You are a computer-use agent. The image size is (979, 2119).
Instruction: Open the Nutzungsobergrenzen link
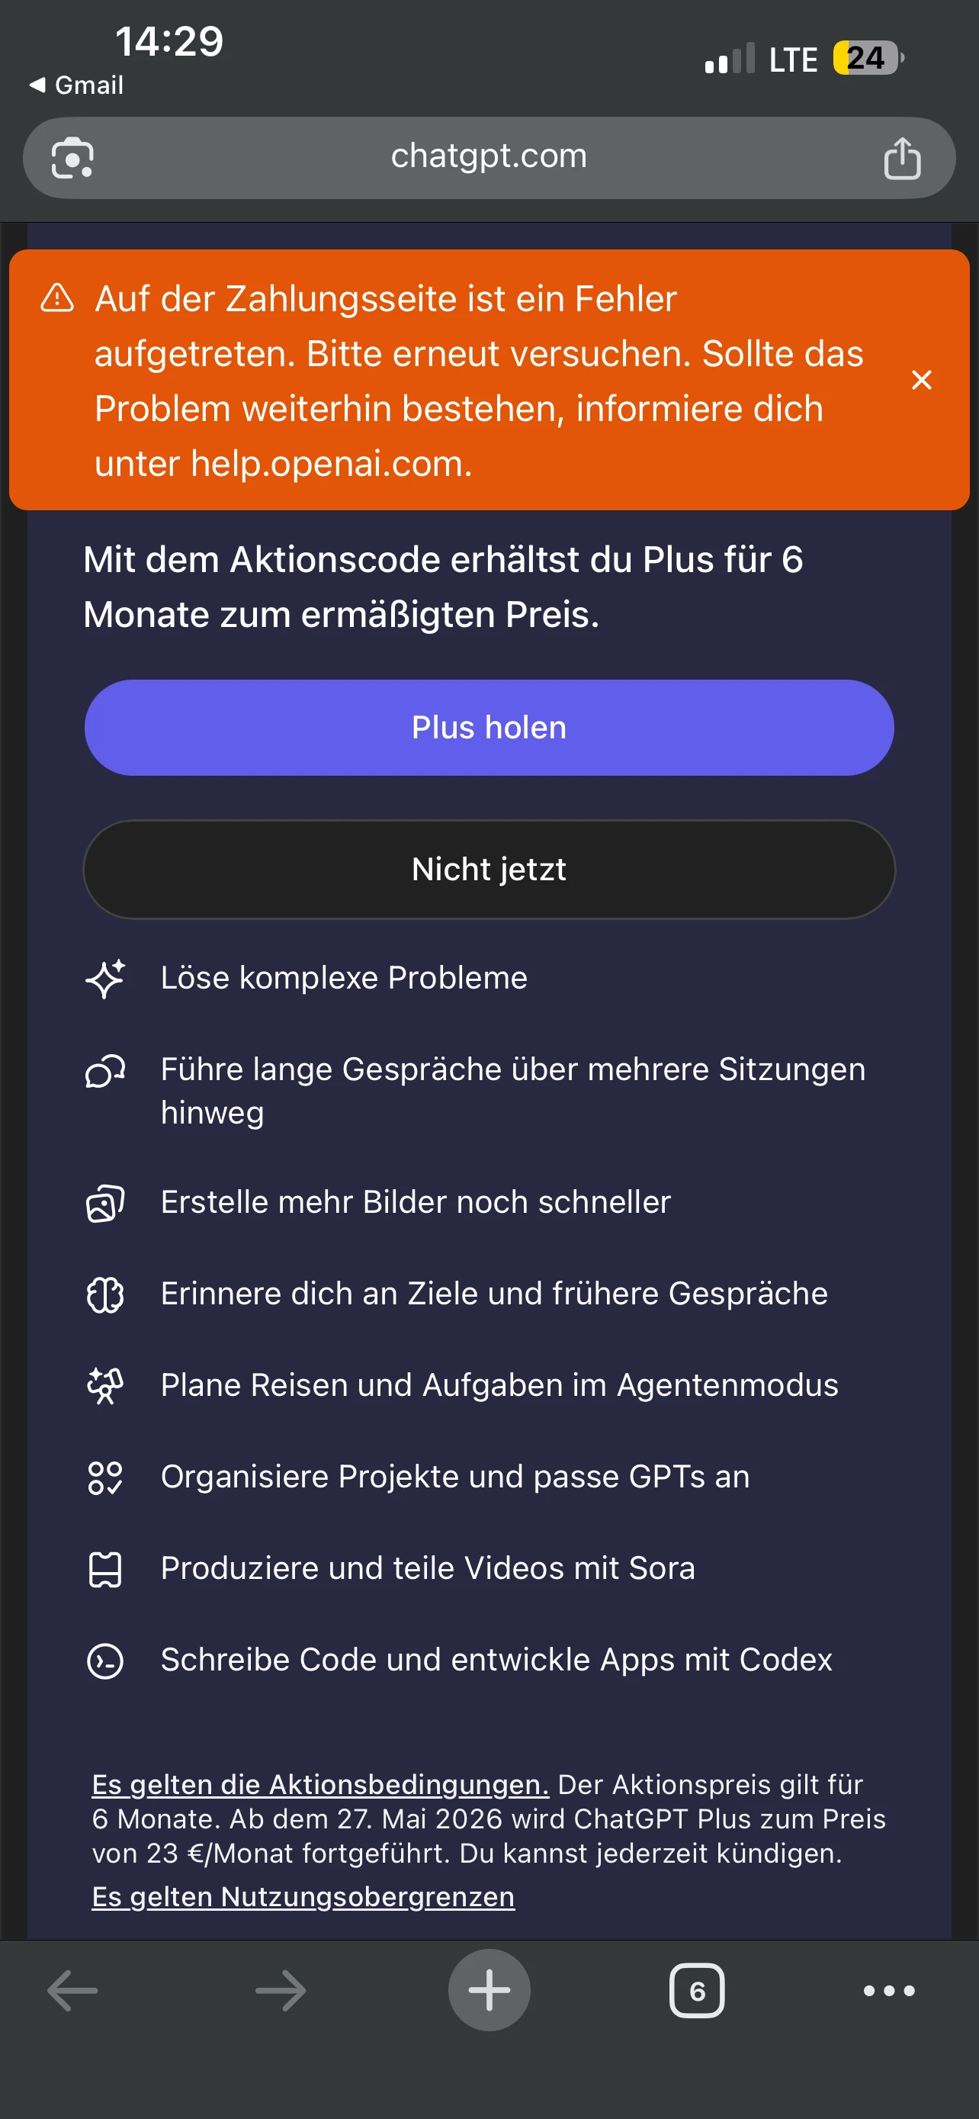(x=303, y=1896)
